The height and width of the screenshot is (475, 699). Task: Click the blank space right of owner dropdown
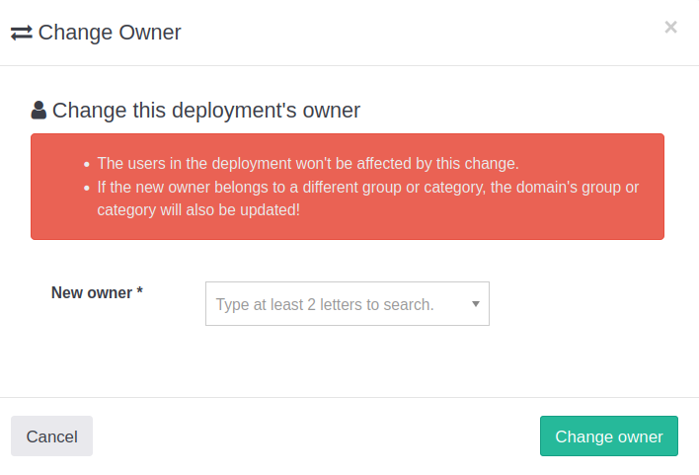[582, 304]
